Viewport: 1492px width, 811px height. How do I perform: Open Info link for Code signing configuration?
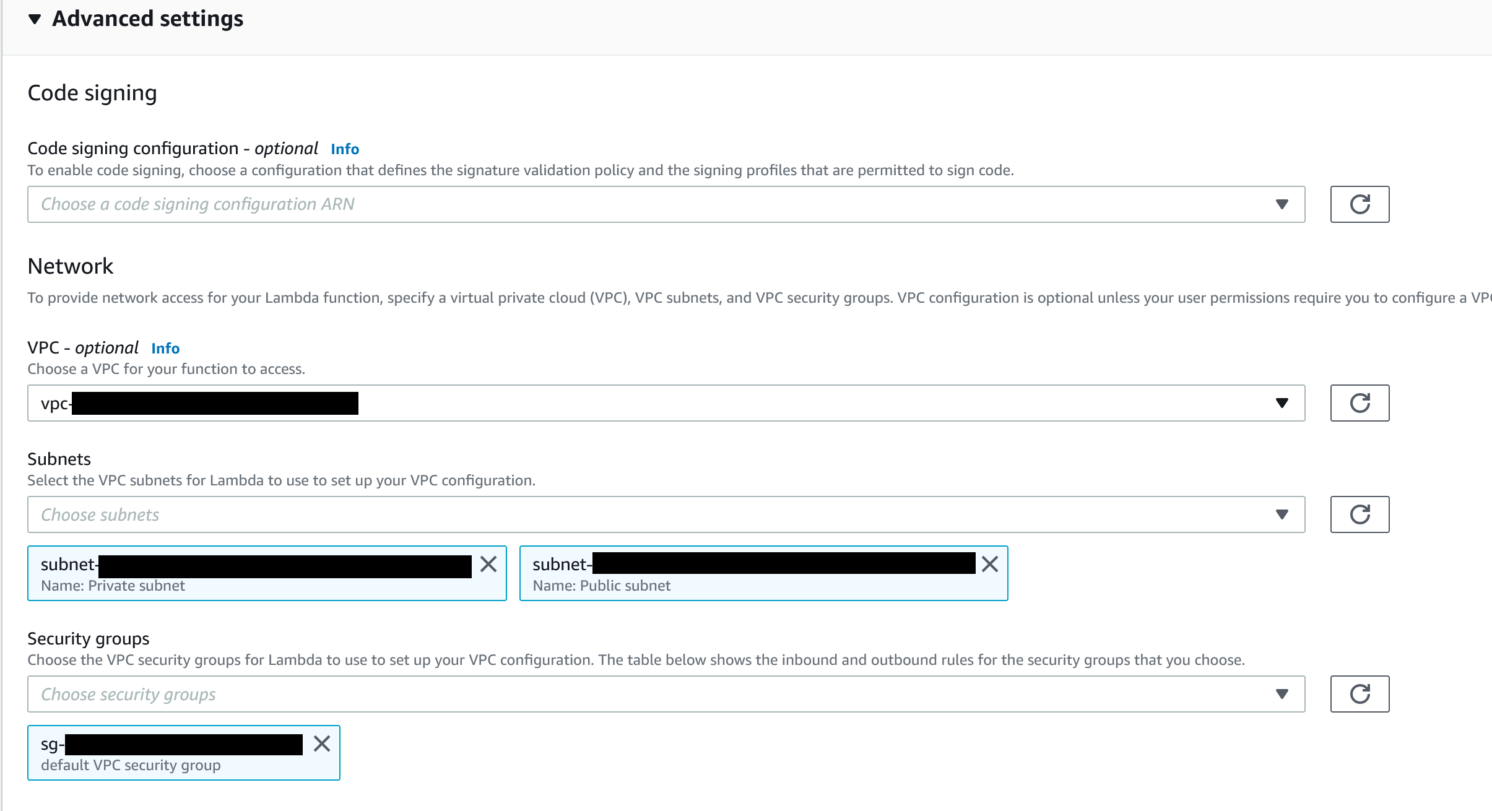pos(345,149)
